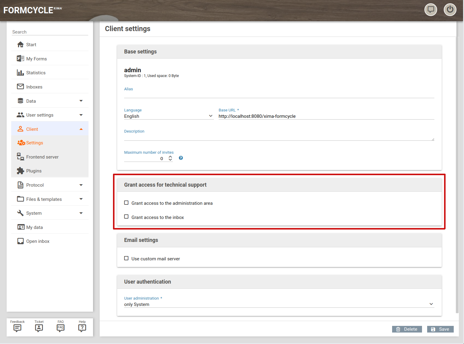464x344 pixels.
Task: Click the invites help info icon
Action: 181,158
